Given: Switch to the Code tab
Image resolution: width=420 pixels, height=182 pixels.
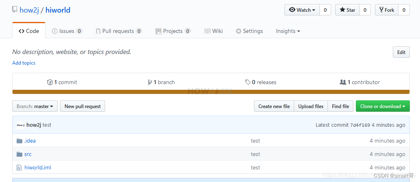Looking at the screenshot, I should coord(29,31).
